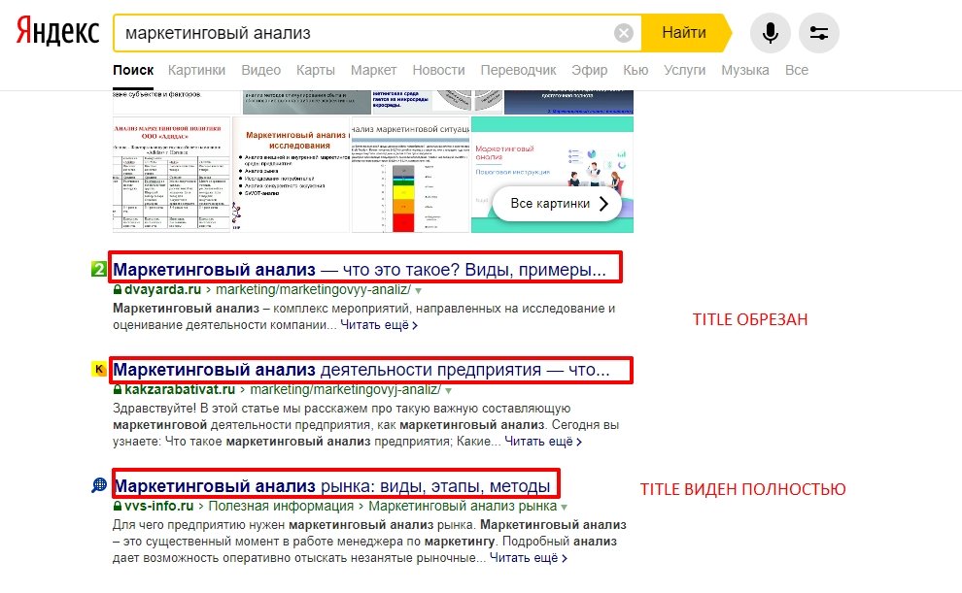This screenshot has width=962, height=593.
Task: Open search settings filter icon
Action: click(818, 33)
